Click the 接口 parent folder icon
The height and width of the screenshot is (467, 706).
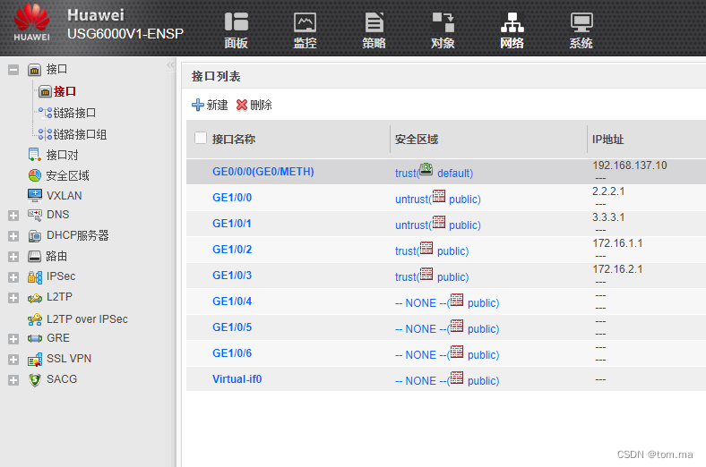(35, 70)
